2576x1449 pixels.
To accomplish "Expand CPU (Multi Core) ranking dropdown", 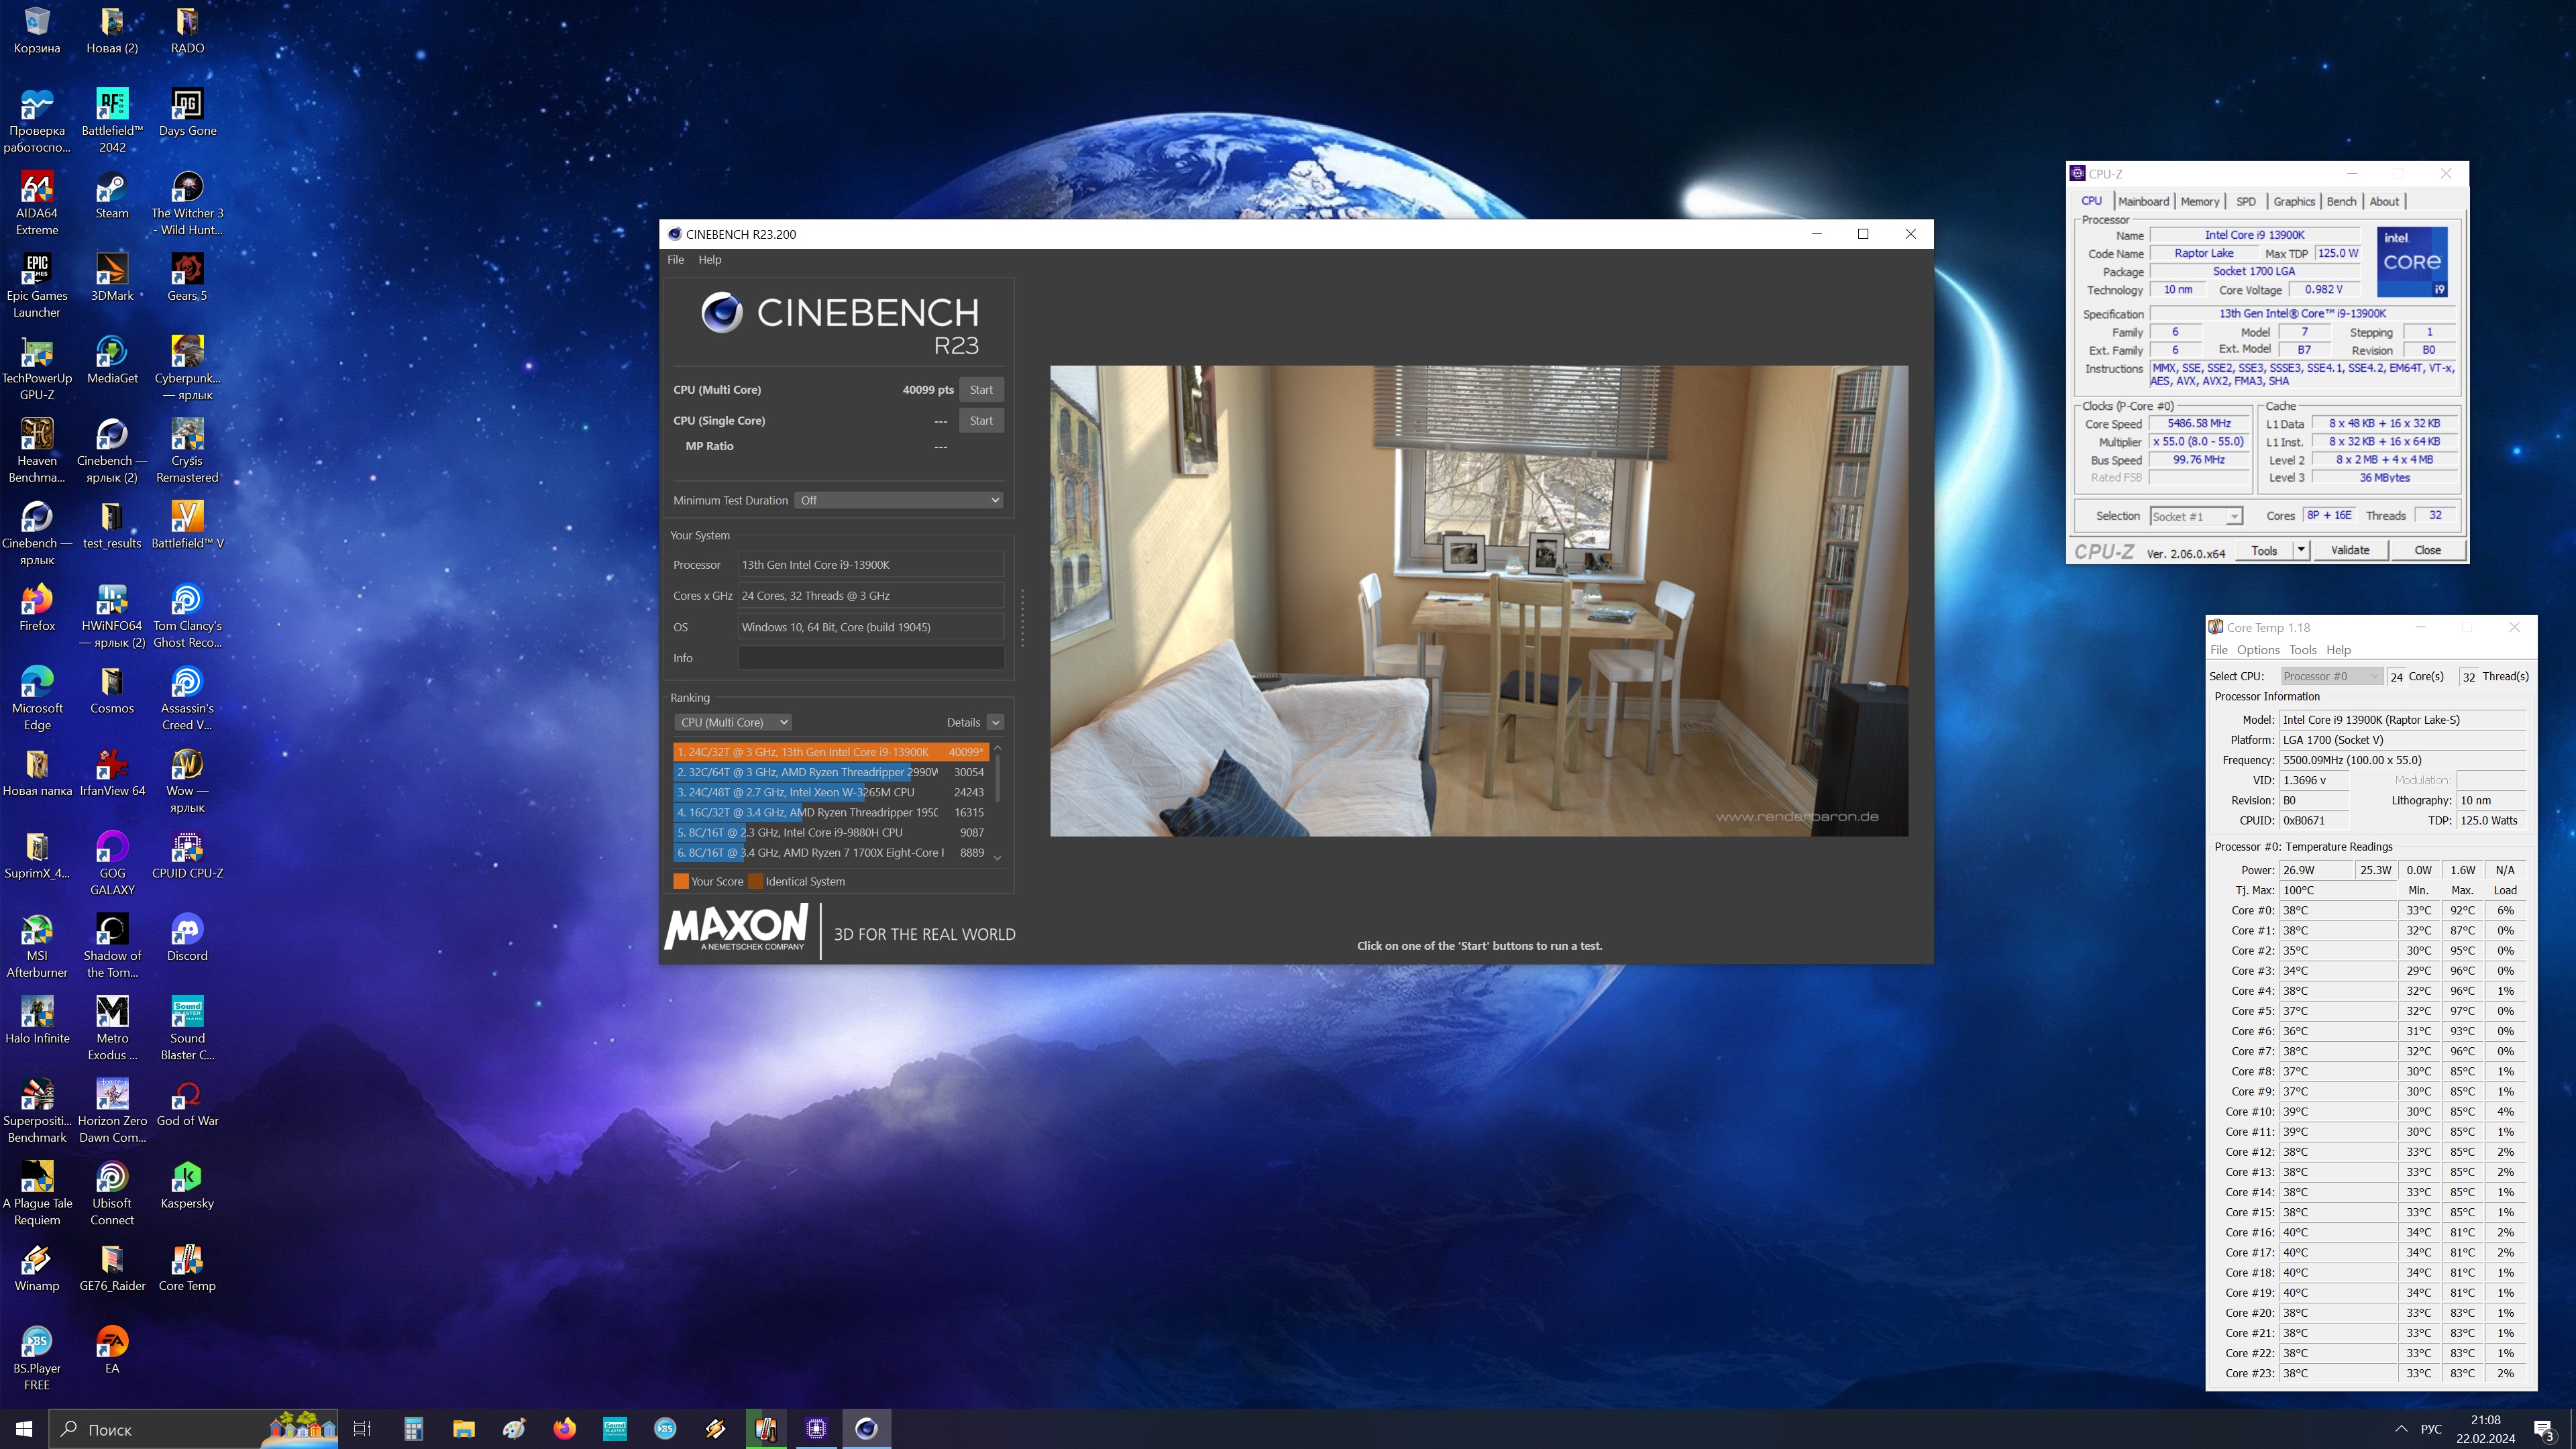I will click(733, 722).
